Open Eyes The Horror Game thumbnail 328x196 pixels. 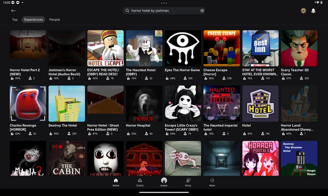(183, 48)
